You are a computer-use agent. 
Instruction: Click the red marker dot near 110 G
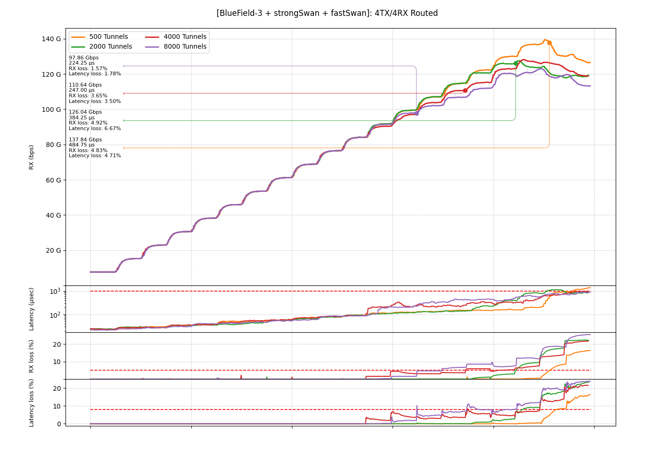tap(465, 90)
